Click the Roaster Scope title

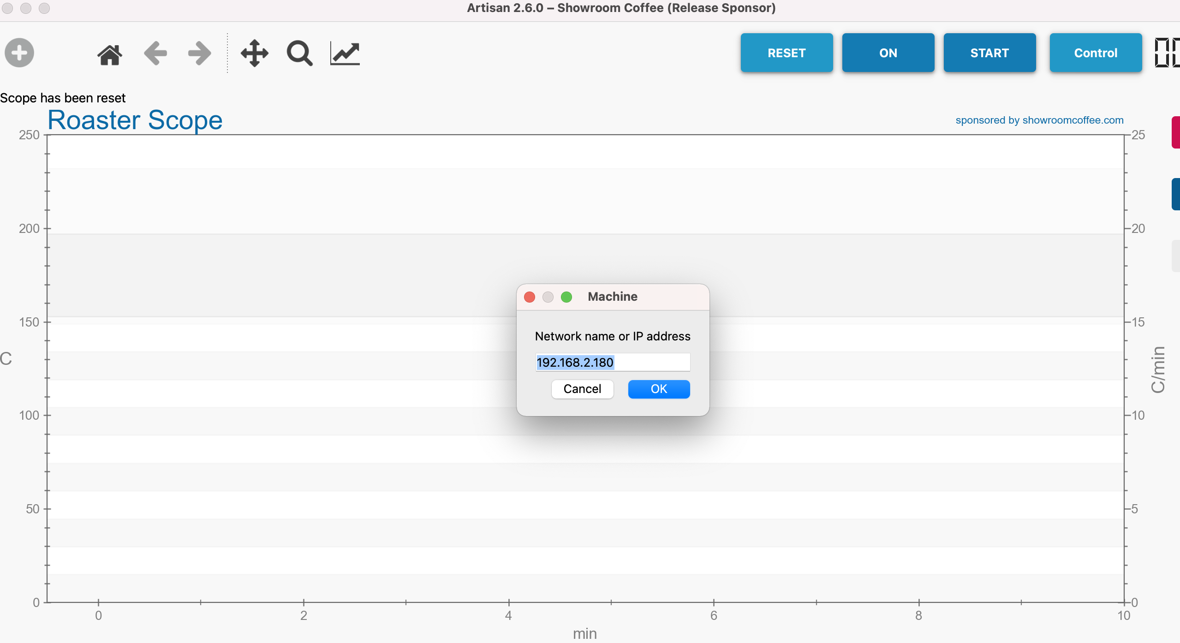tap(135, 120)
